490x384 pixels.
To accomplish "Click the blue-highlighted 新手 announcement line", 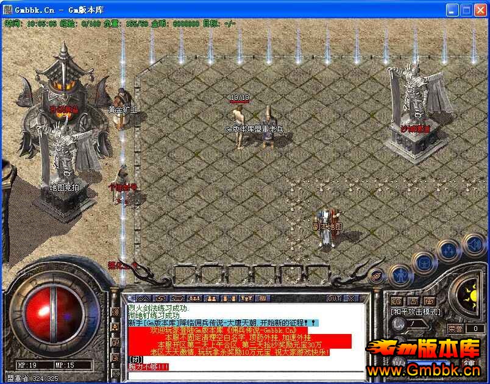I will click(x=223, y=323).
